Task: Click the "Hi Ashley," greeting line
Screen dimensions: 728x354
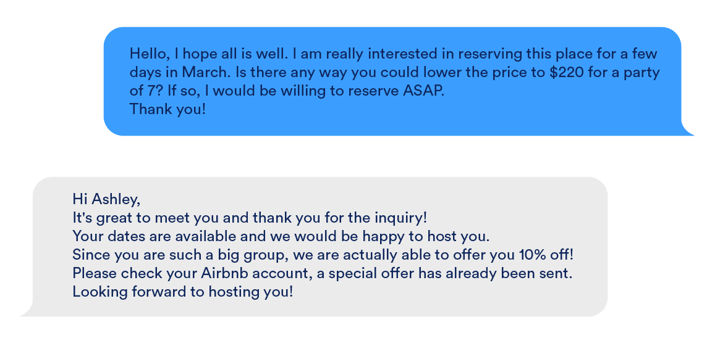Action: [106, 199]
